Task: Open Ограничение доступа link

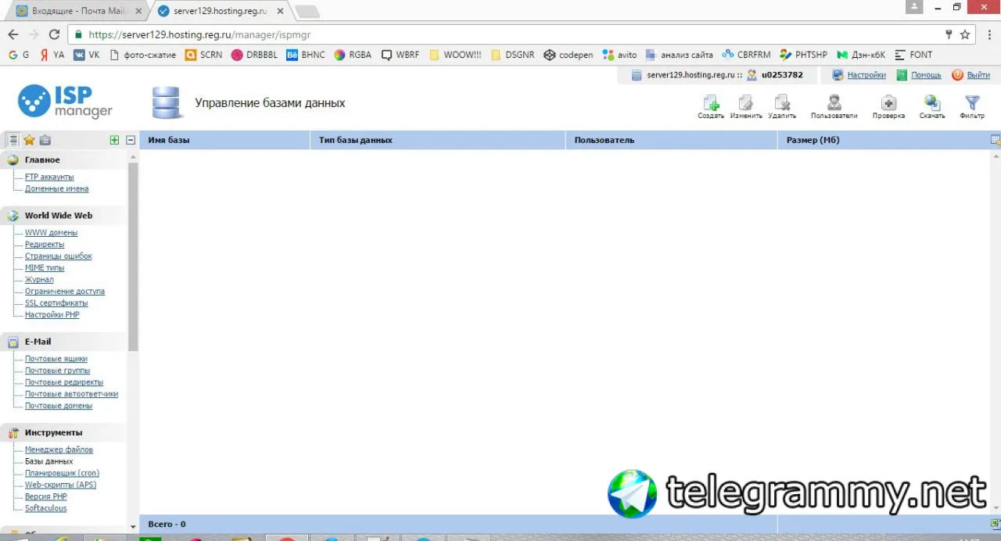Action: [64, 291]
